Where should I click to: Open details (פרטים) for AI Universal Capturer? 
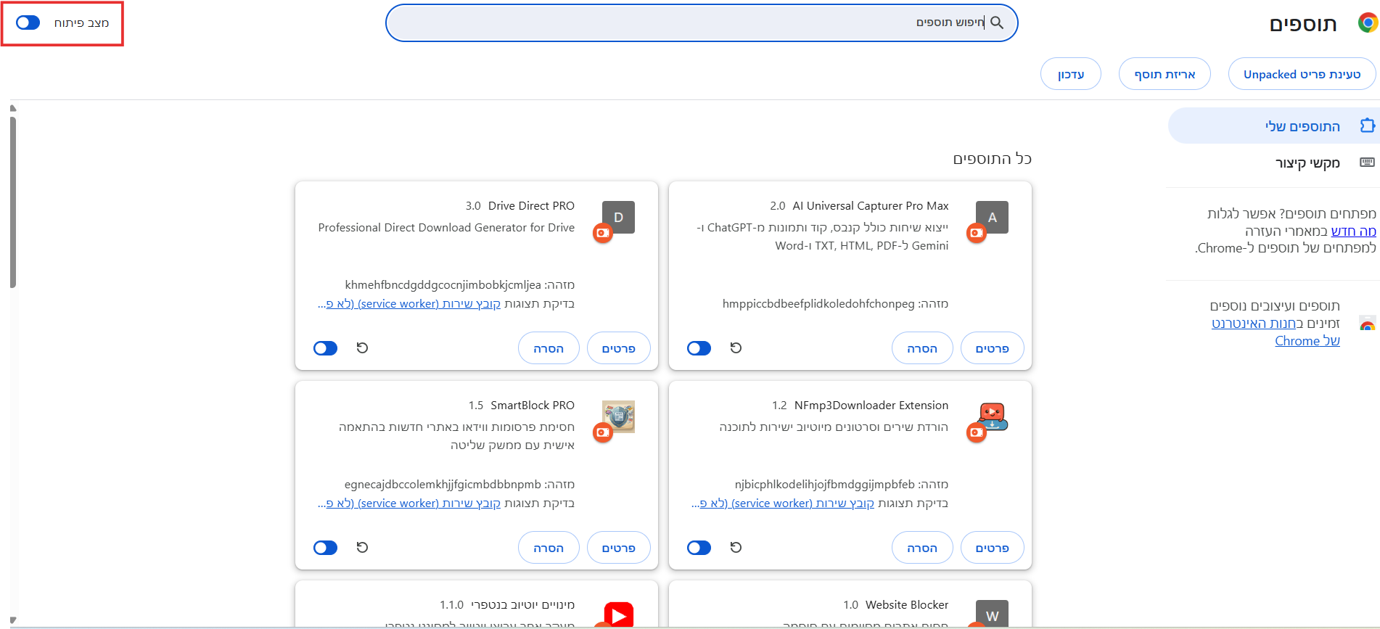tap(992, 348)
